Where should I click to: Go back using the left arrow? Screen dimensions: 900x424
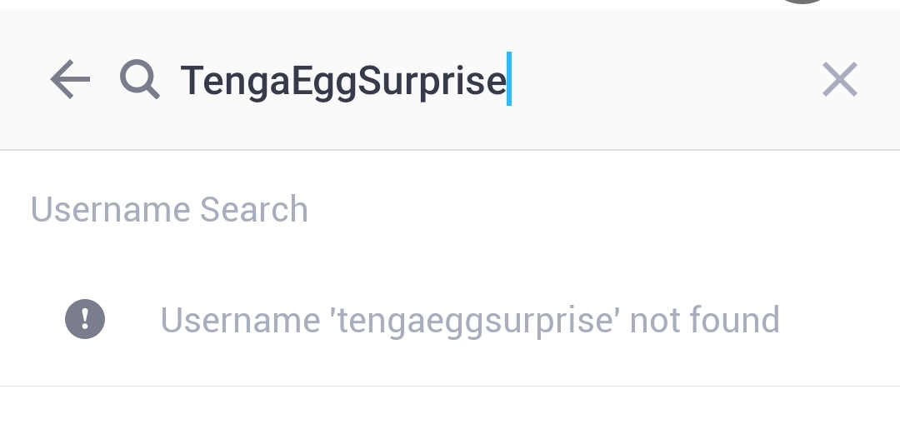pyautogui.click(x=70, y=79)
